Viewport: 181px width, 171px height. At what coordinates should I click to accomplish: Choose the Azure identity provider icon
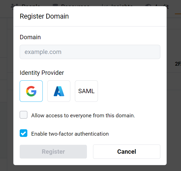59,91
